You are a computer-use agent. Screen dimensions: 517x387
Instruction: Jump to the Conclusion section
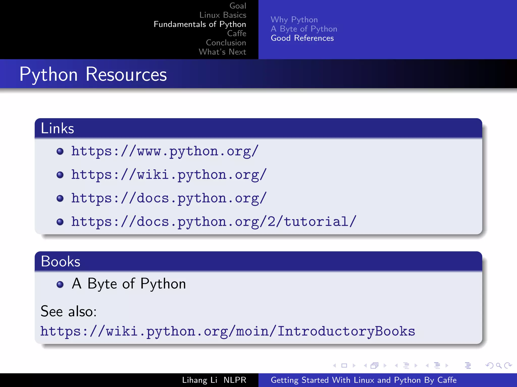(x=226, y=43)
